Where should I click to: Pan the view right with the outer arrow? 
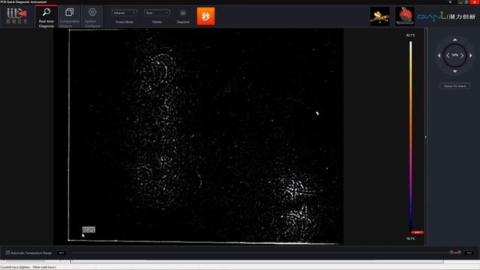(x=471, y=55)
